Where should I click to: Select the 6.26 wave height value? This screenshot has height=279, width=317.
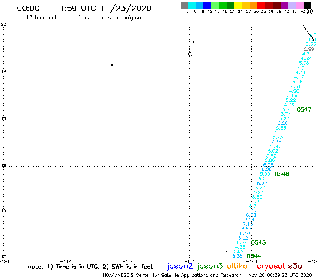coord(283,123)
